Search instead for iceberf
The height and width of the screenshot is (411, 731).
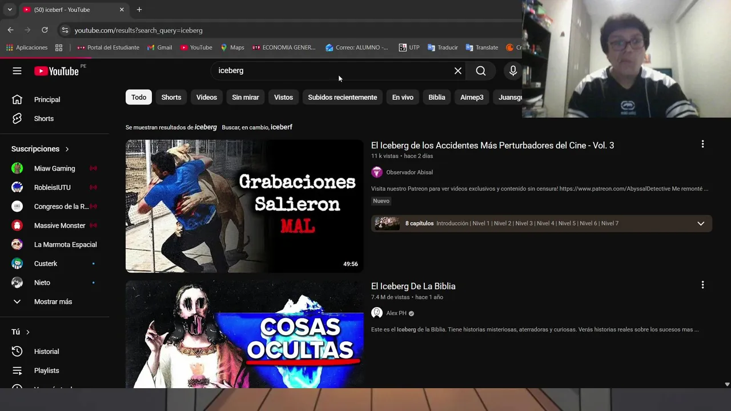(x=282, y=127)
